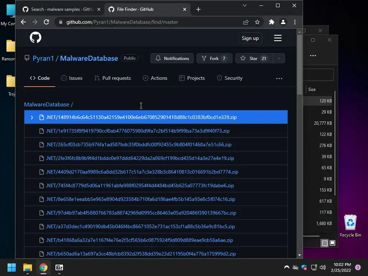Star the MalwareDatabase repository
The width and height of the screenshot is (368, 276).
[x=254, y=59]
